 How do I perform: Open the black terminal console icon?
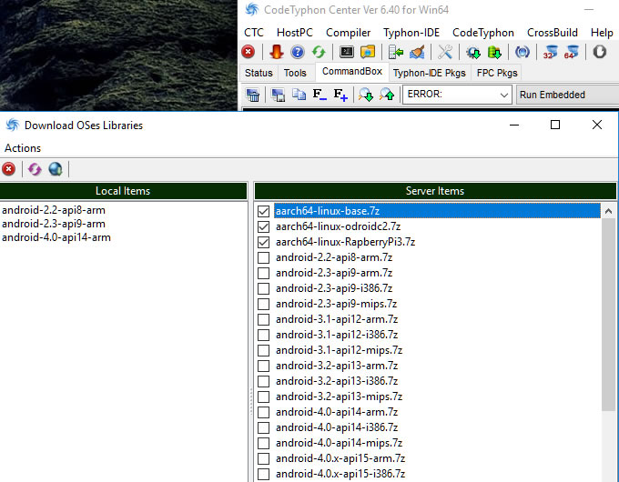coord(347,52)
